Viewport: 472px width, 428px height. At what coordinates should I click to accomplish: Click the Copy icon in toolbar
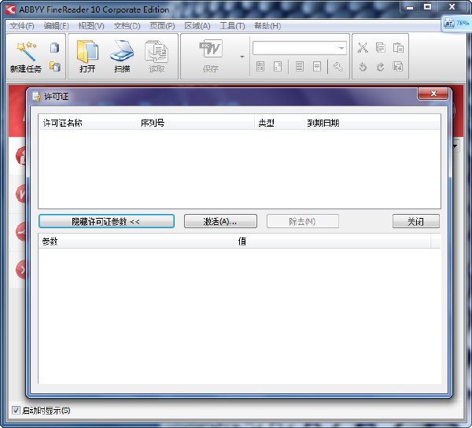380,47
